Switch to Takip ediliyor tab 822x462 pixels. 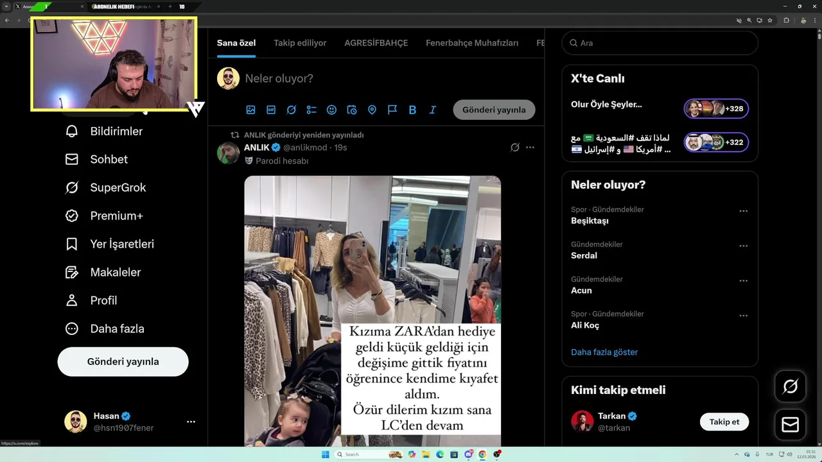(x=300, y=43)
